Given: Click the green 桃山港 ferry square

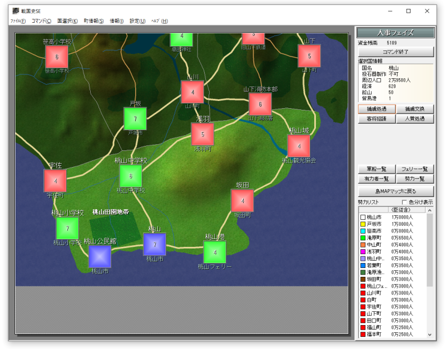Looking at the screenshot, I should [x=215, y=252].
